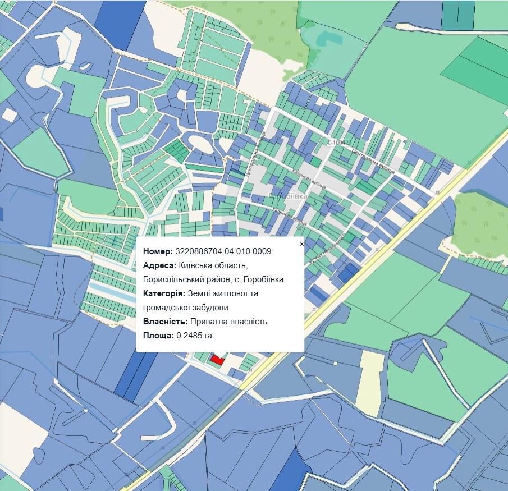
Task: Click the 0.2485 га area value
Action: tap(194, 336)
